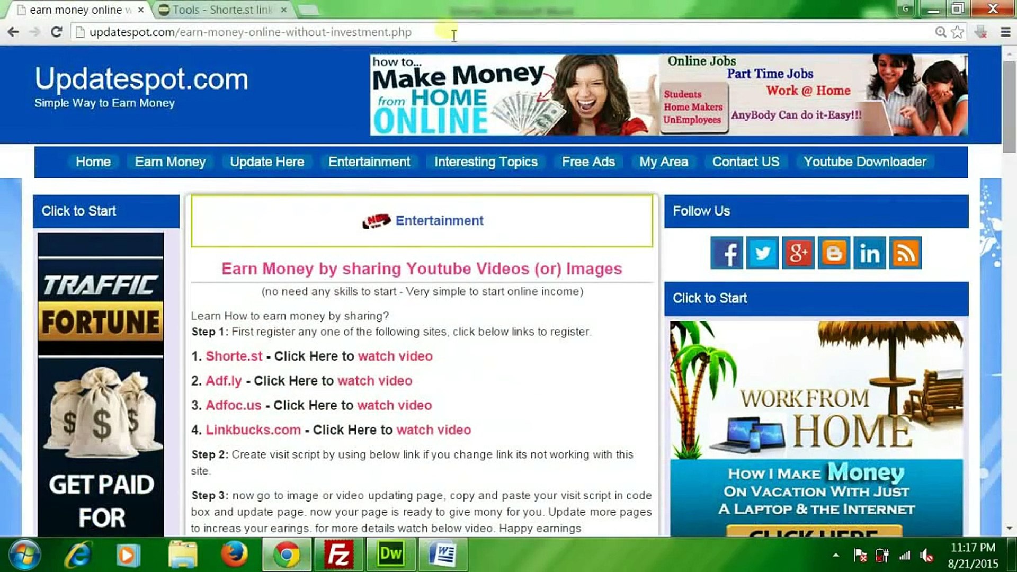Open FileZilla from the taskbar
Image resolution: width=1017 pixels, height=572 pixels.
tap(338, 555)
